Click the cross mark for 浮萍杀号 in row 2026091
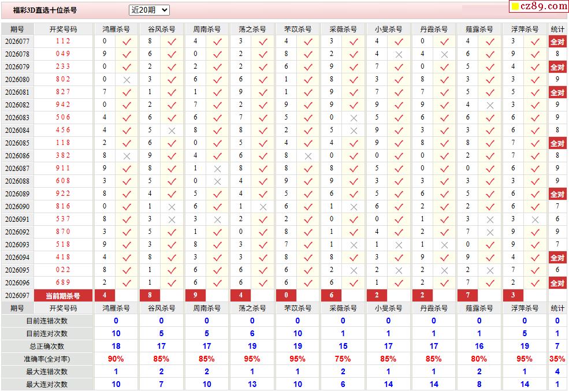Screen dimensions: 569x391 click(x=535, y=219)
